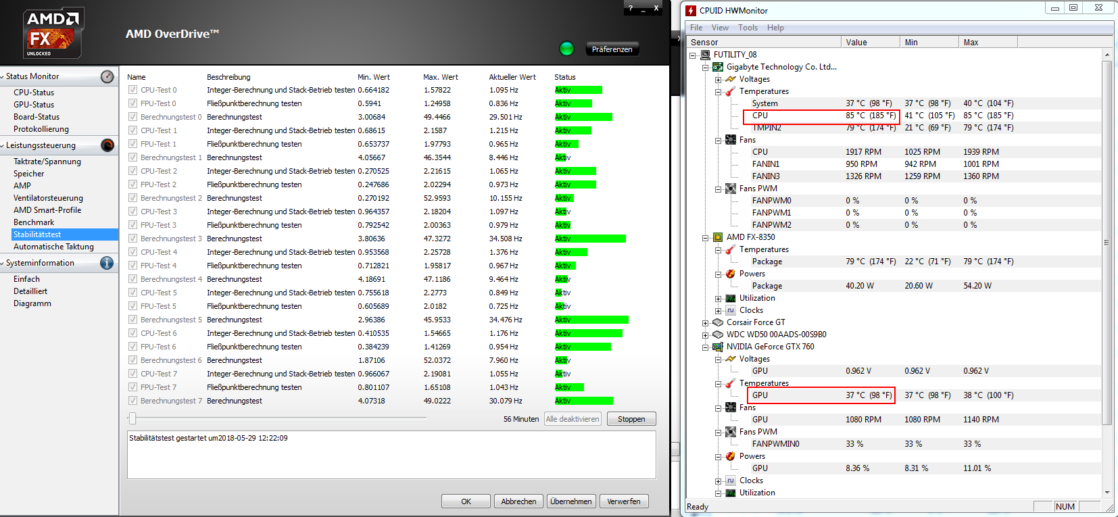Collapse the Status Monitor sidebar section
1118x517 pixels.
pos(3,76)
